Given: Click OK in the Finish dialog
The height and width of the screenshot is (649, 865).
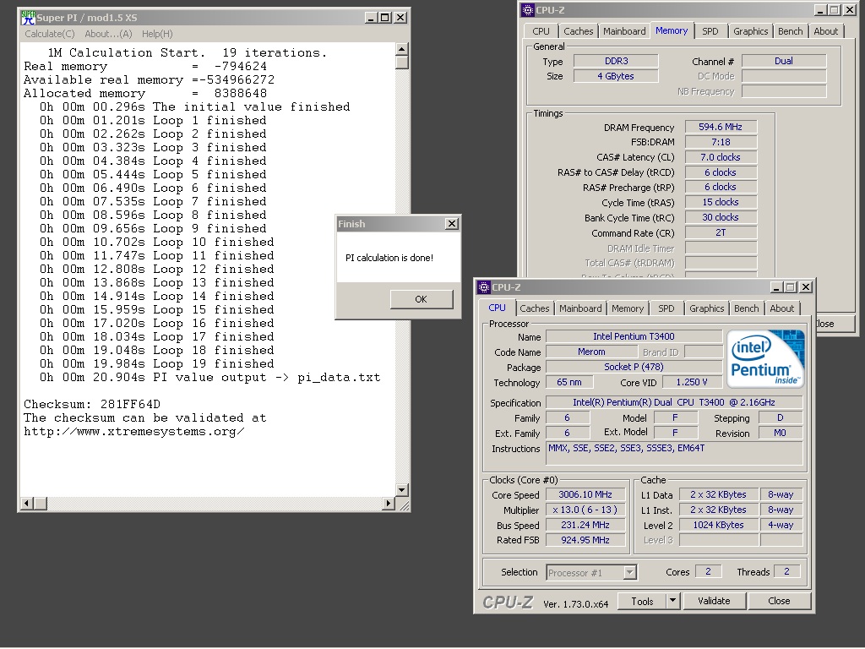Looking at the screenshot, I should tap(421, 299).
